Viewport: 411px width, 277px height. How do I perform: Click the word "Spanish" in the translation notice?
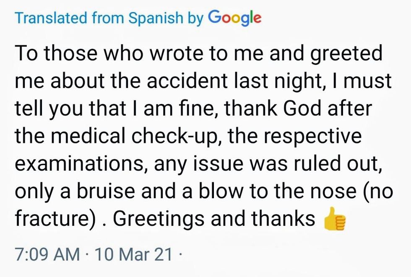point(161,18)
